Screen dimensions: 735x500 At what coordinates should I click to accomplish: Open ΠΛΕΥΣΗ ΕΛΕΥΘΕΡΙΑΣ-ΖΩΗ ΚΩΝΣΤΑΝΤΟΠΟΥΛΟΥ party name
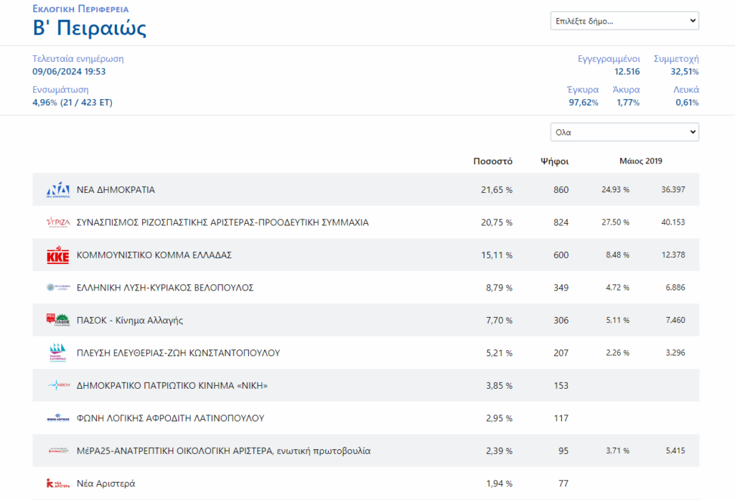click(179, 353)
